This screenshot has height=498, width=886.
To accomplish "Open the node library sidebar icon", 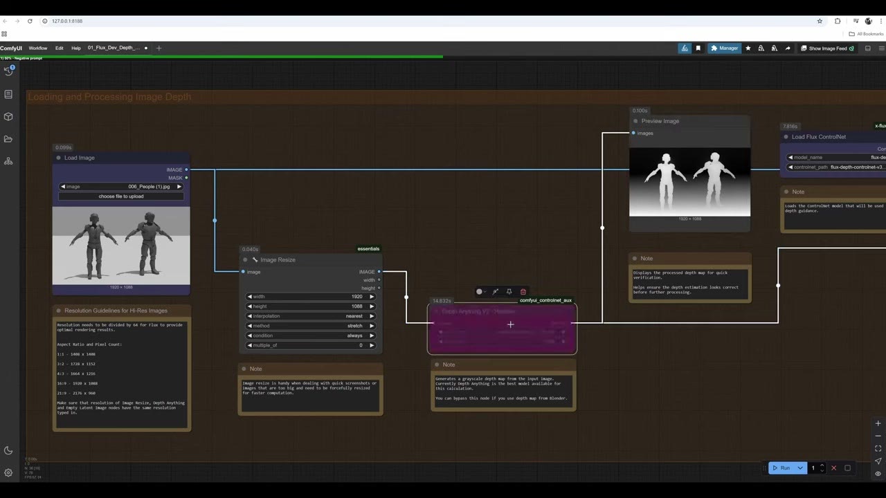I will (8, 94).
